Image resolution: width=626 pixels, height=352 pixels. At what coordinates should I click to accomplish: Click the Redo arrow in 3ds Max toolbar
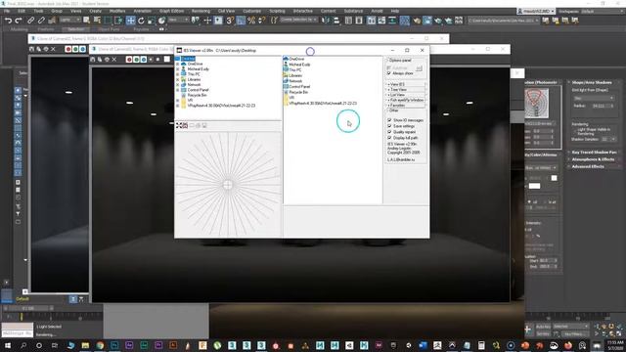19,21
